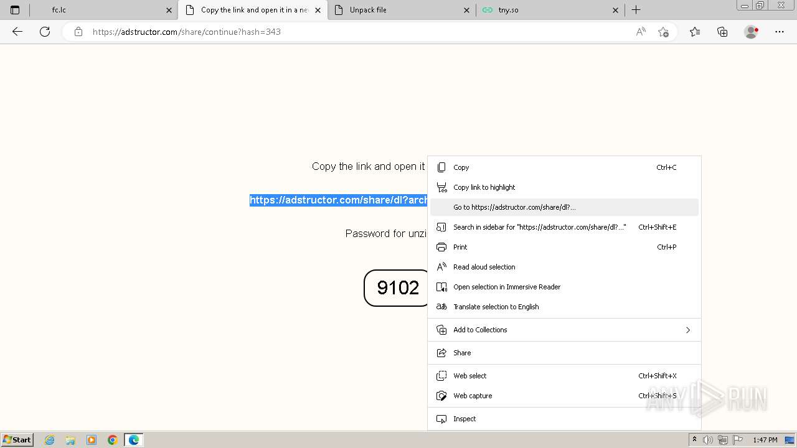Screen dimensions: 797x448
Task: Reload the page with Refresh icon
Action: click(x=45, y=32)
